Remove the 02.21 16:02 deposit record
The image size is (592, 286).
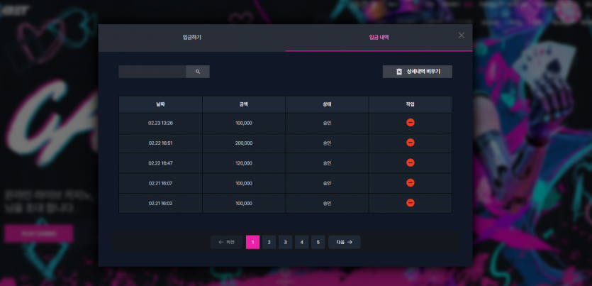tap(411, 203)
